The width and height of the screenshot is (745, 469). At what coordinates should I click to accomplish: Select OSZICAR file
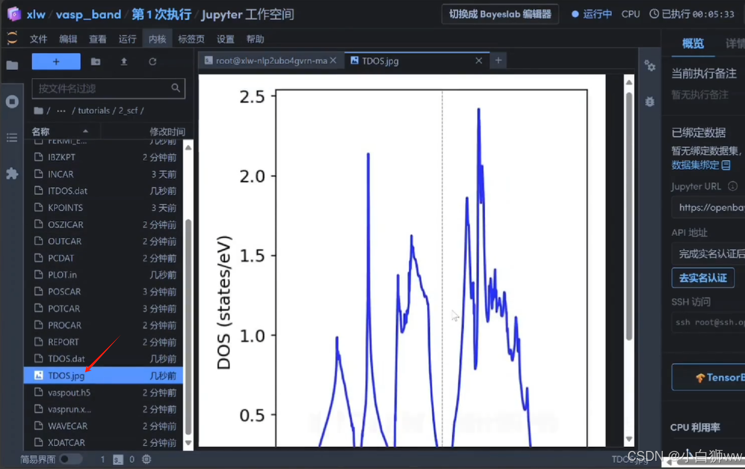[104, 224]
